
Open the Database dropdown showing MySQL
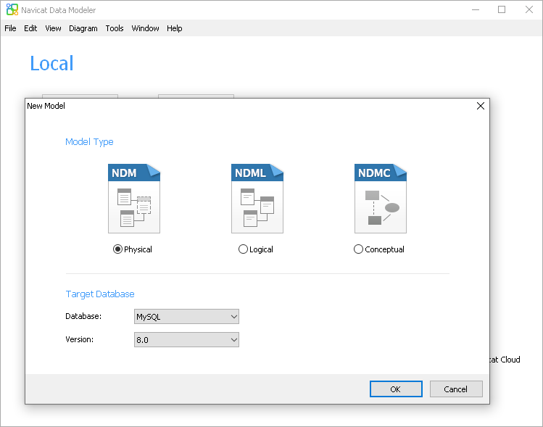pyautogui.click(x=186, y=317)
